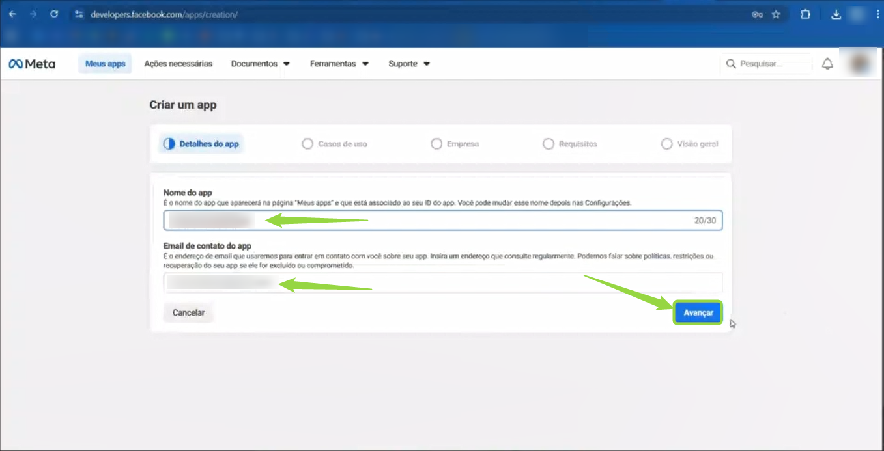Image resolution: width=884 pixels, height=451 pixels.
Task: Open the browser extensions puzzle icon
Action: click(805, 14)
